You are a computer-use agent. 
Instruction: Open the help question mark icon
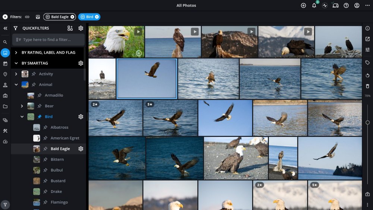[x=346, y=6]
